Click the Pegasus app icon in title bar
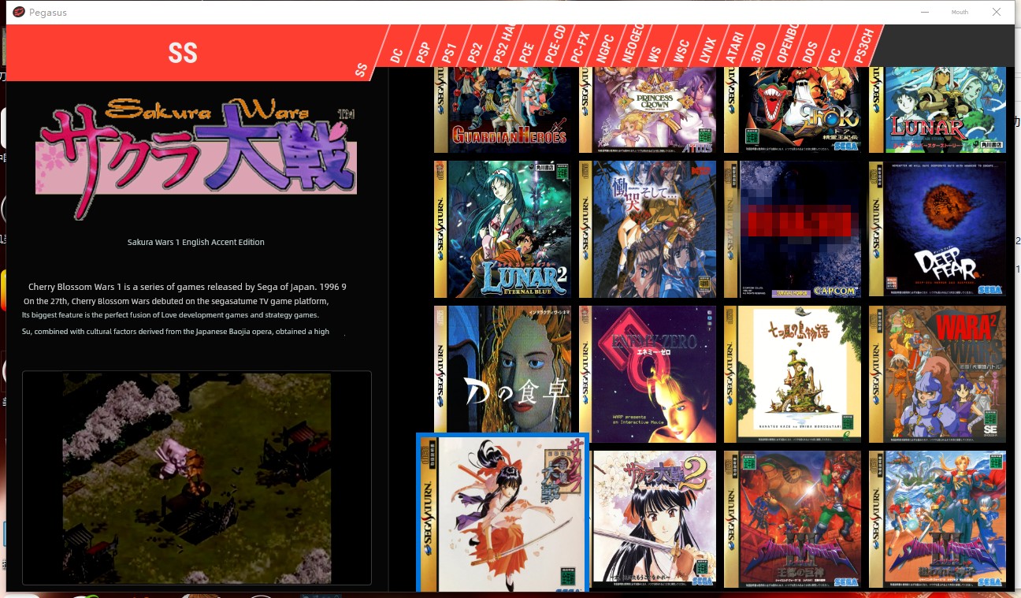Viewport: 1021px width, 598px height. click(18, 12)
